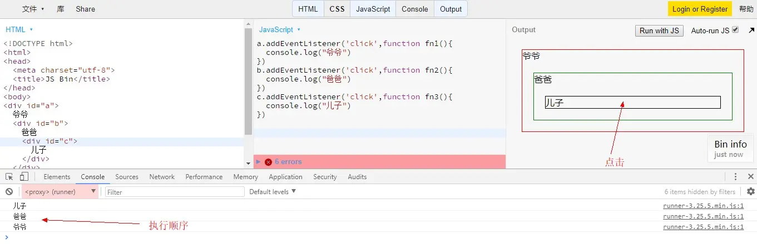Click the 爸爸 text in output
Image resolution: width=757 pixels, height=244 pixels.
pyautogui.click(x=543, y=80)
